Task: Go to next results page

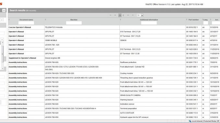Action: (x=128, y=15)
